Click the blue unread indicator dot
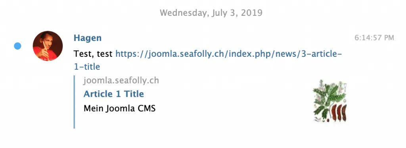 click(x=17, y=46)
